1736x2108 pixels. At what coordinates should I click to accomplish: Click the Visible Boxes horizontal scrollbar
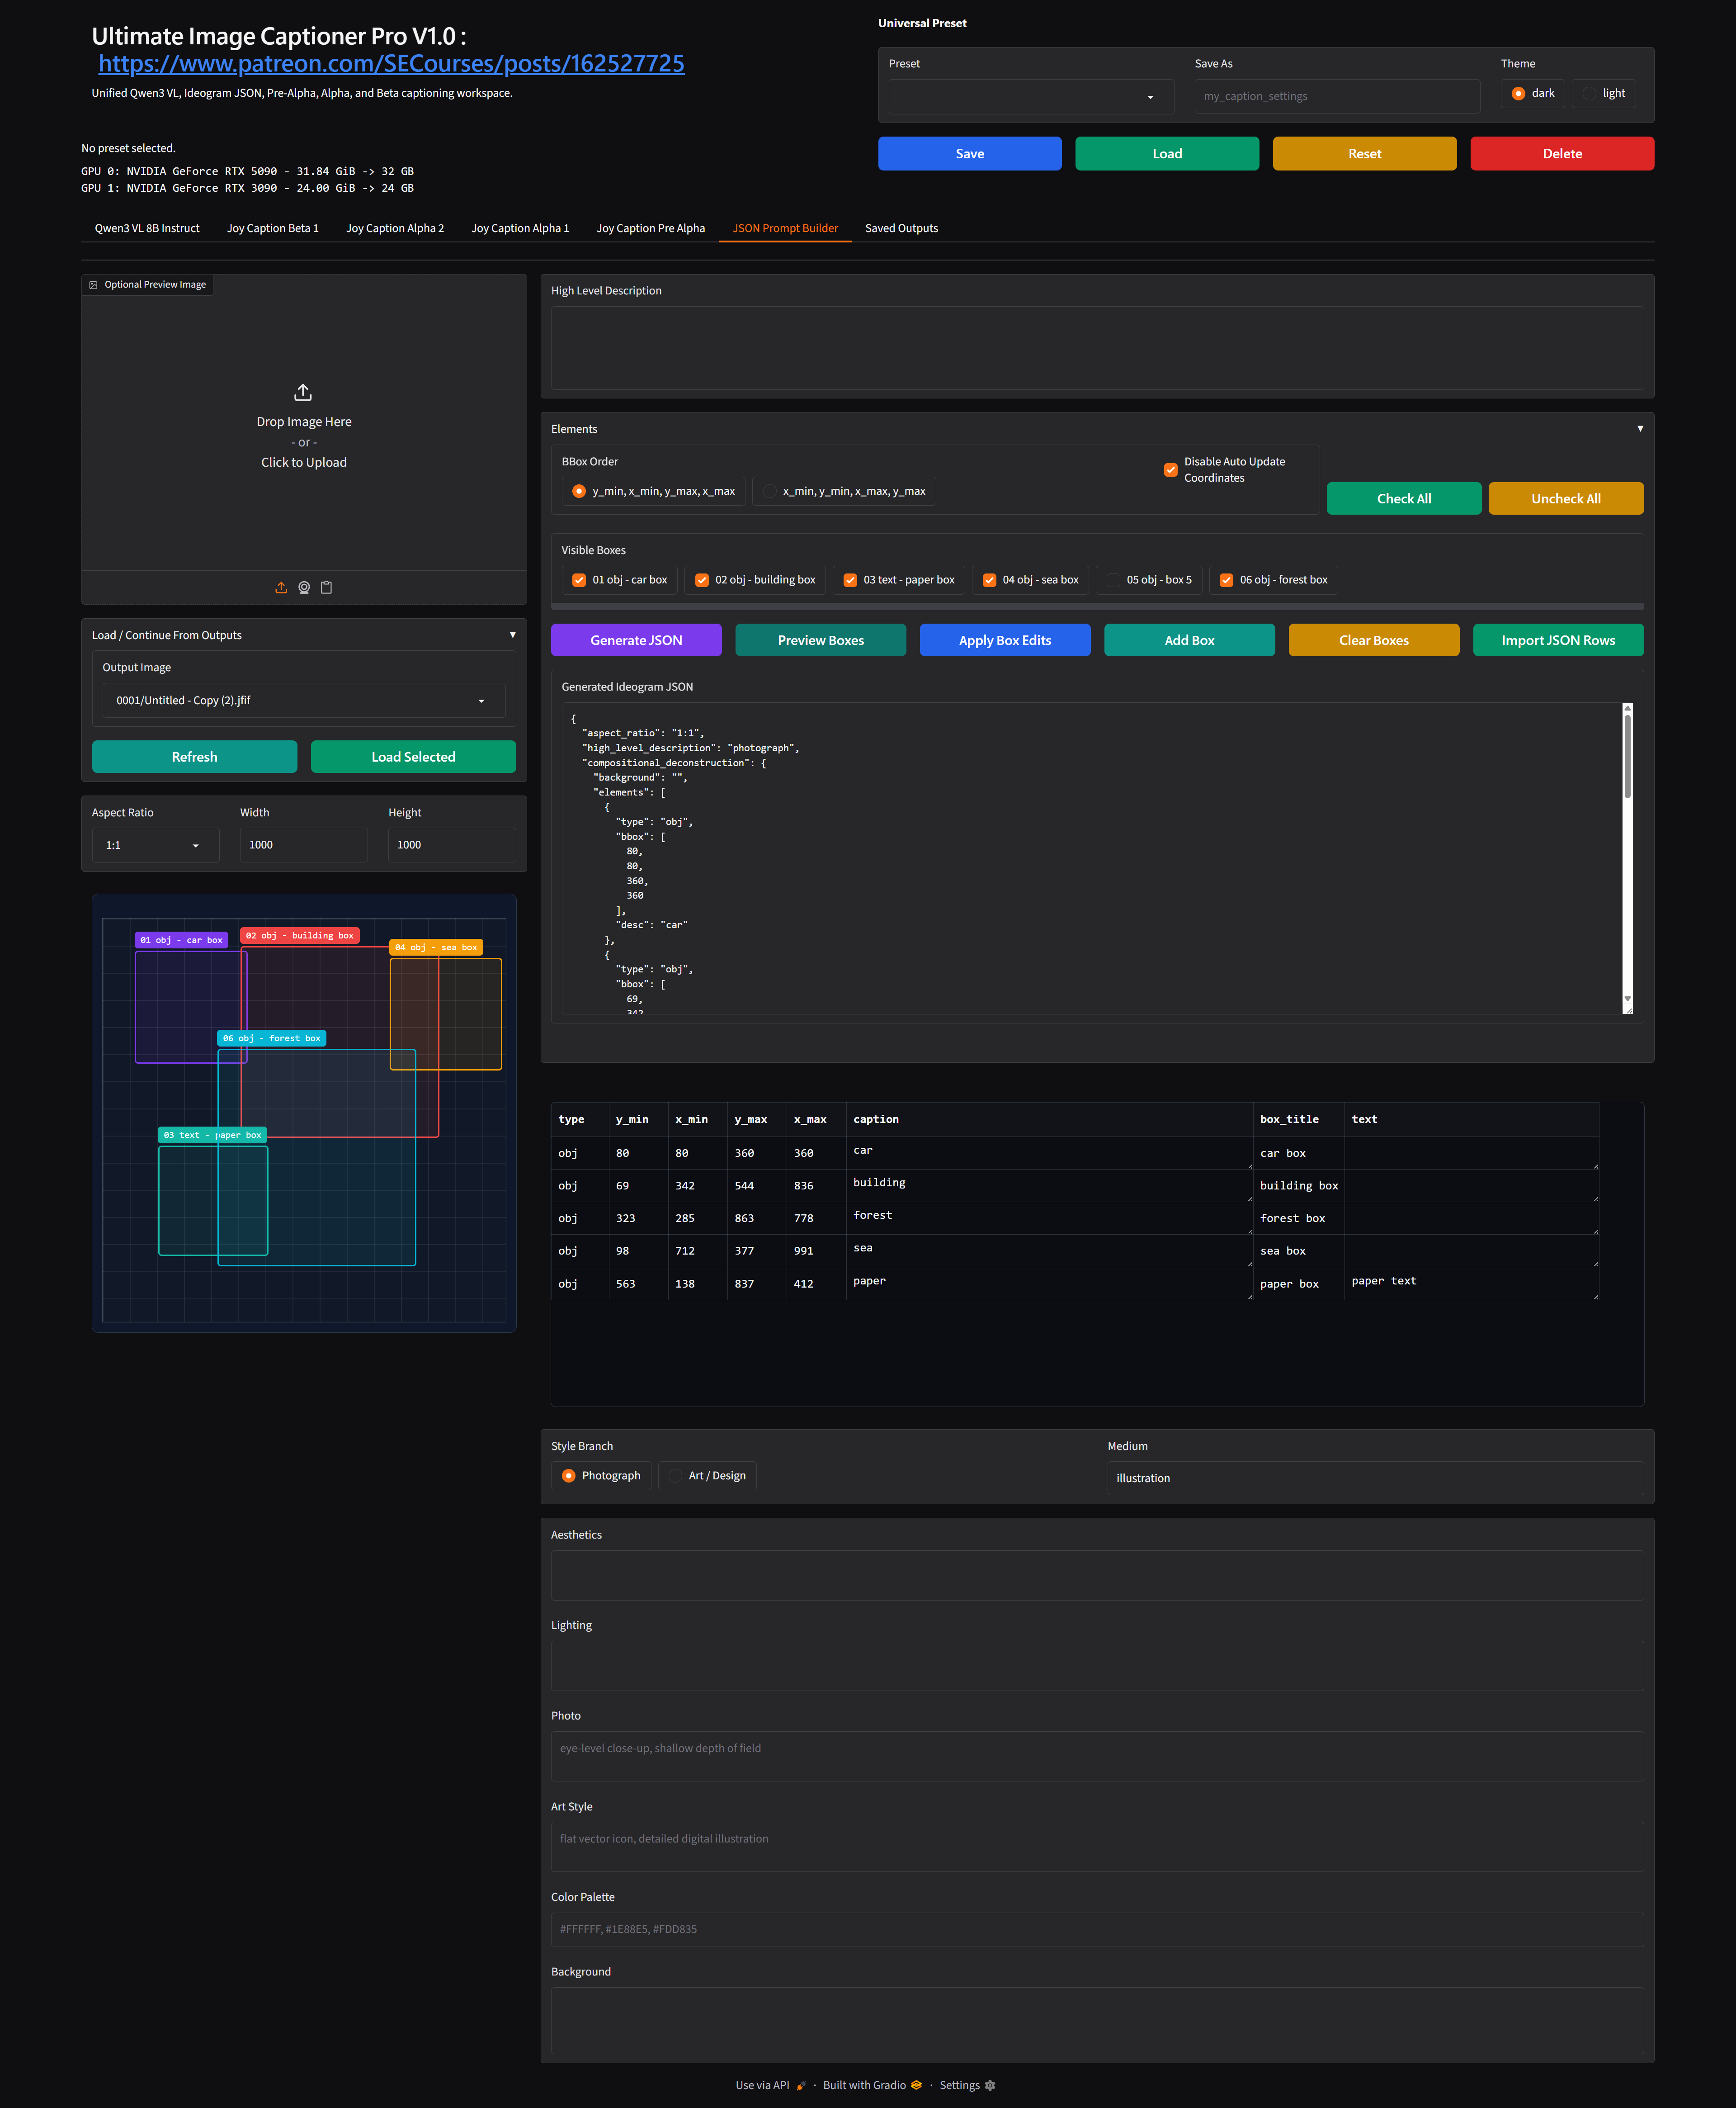click(1097, 606)
